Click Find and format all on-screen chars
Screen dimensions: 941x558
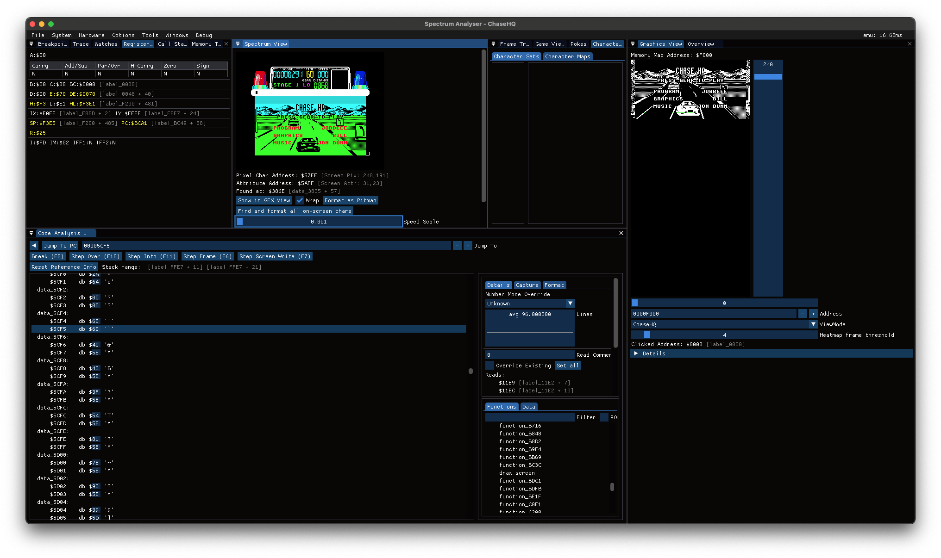click(295, 211)
